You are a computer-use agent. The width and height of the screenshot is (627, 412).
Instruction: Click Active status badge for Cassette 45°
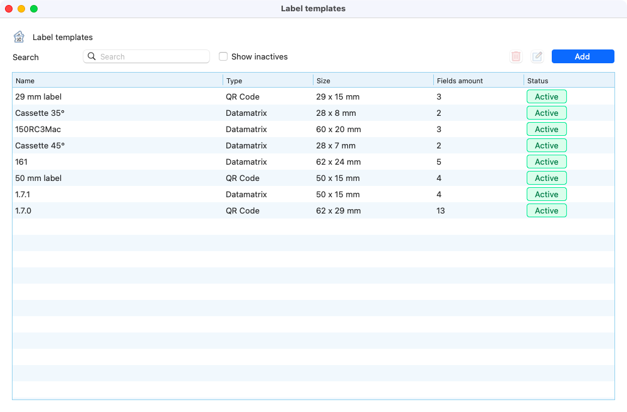tap(547, 146)
